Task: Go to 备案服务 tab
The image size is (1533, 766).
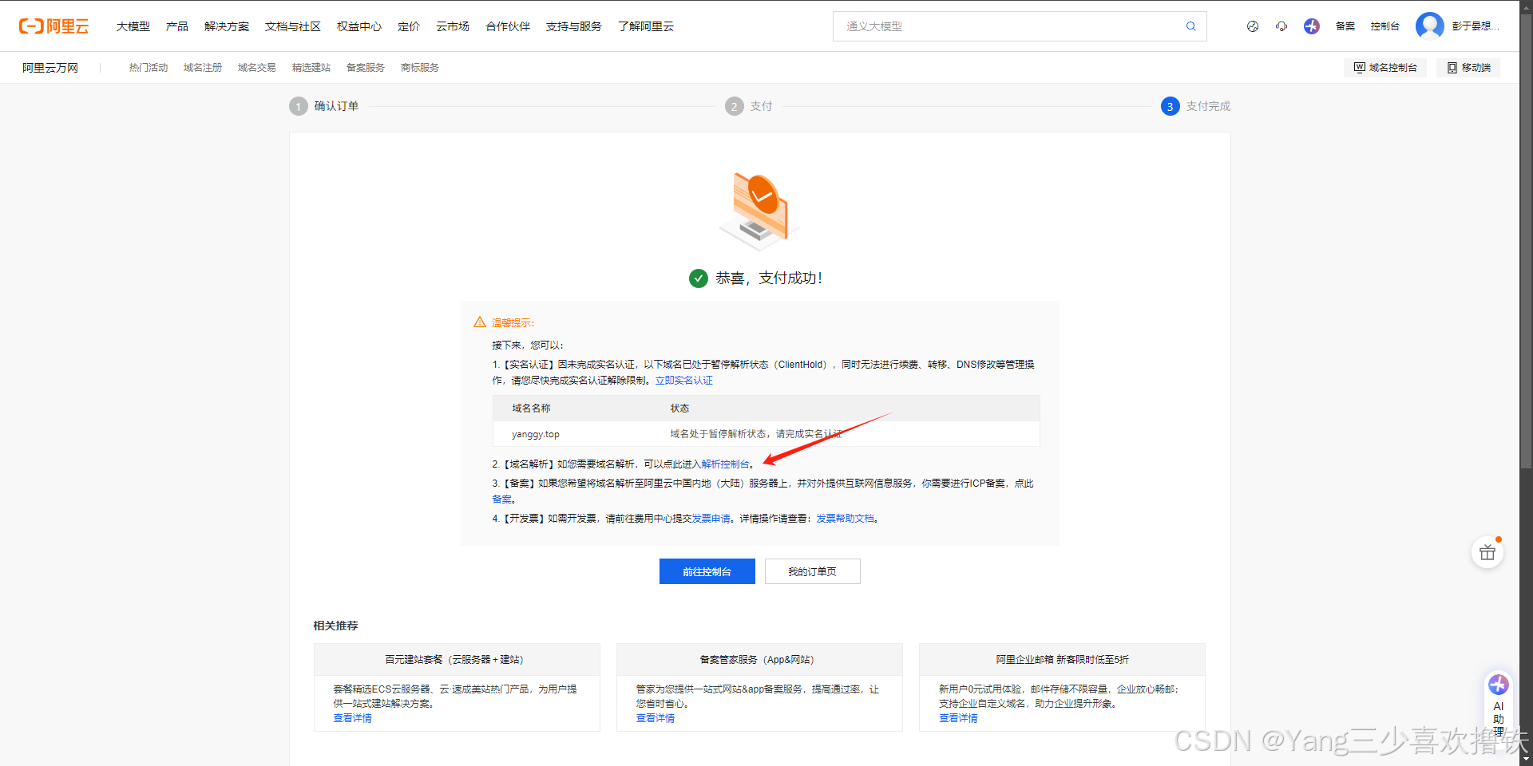Action: click(x=366, y=68)
